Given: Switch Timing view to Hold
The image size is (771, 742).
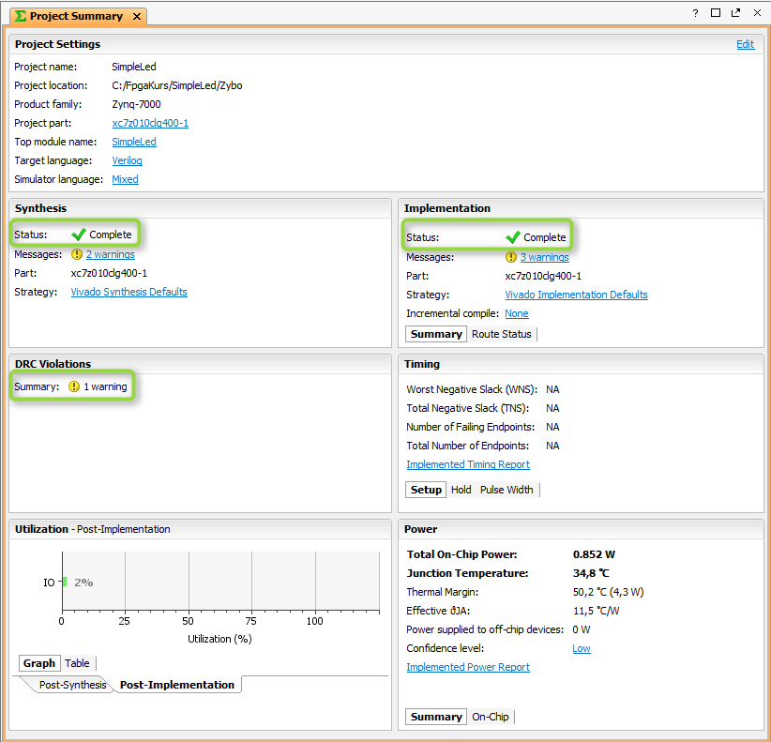Looking at the screenshot, I should (461, 490).
